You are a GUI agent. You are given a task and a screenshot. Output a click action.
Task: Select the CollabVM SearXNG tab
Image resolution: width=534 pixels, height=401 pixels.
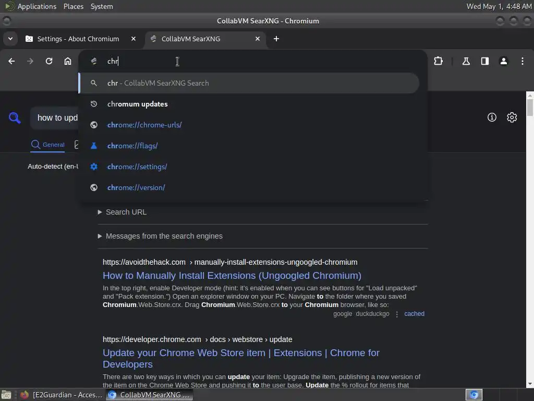(x=206, y=39)
